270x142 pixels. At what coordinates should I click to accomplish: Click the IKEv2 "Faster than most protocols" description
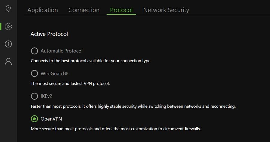pos(133,106)
